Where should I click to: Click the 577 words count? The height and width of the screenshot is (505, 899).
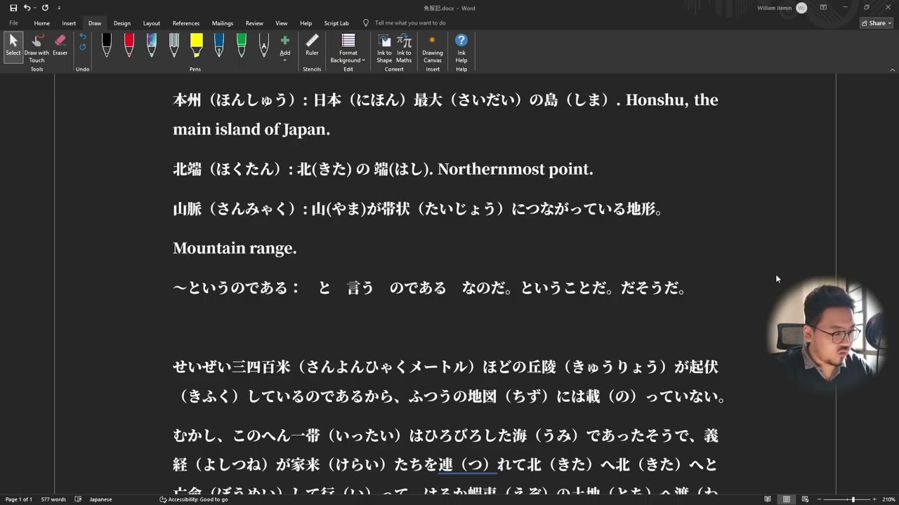pyautogui.click(x=54, y=499)
